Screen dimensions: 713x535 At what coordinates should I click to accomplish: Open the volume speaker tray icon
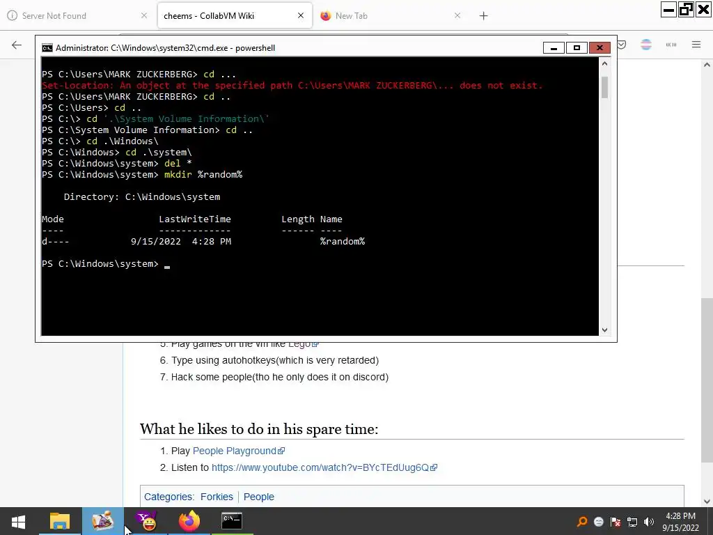(x=649, y=522)
